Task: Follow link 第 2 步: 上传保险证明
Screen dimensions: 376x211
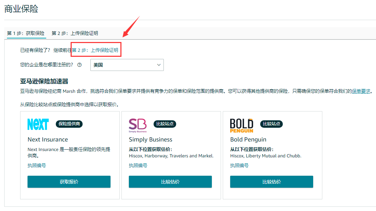Action: coord(95,50)
